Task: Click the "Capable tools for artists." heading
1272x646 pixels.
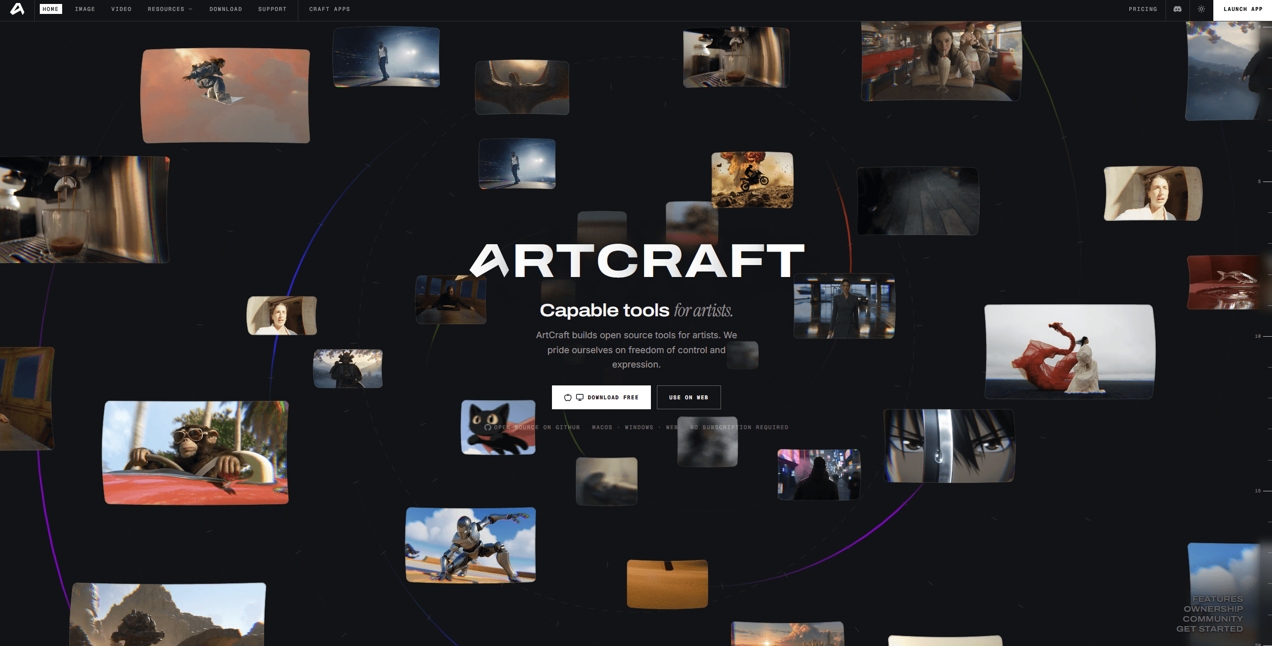Action: tap(636, 310)
